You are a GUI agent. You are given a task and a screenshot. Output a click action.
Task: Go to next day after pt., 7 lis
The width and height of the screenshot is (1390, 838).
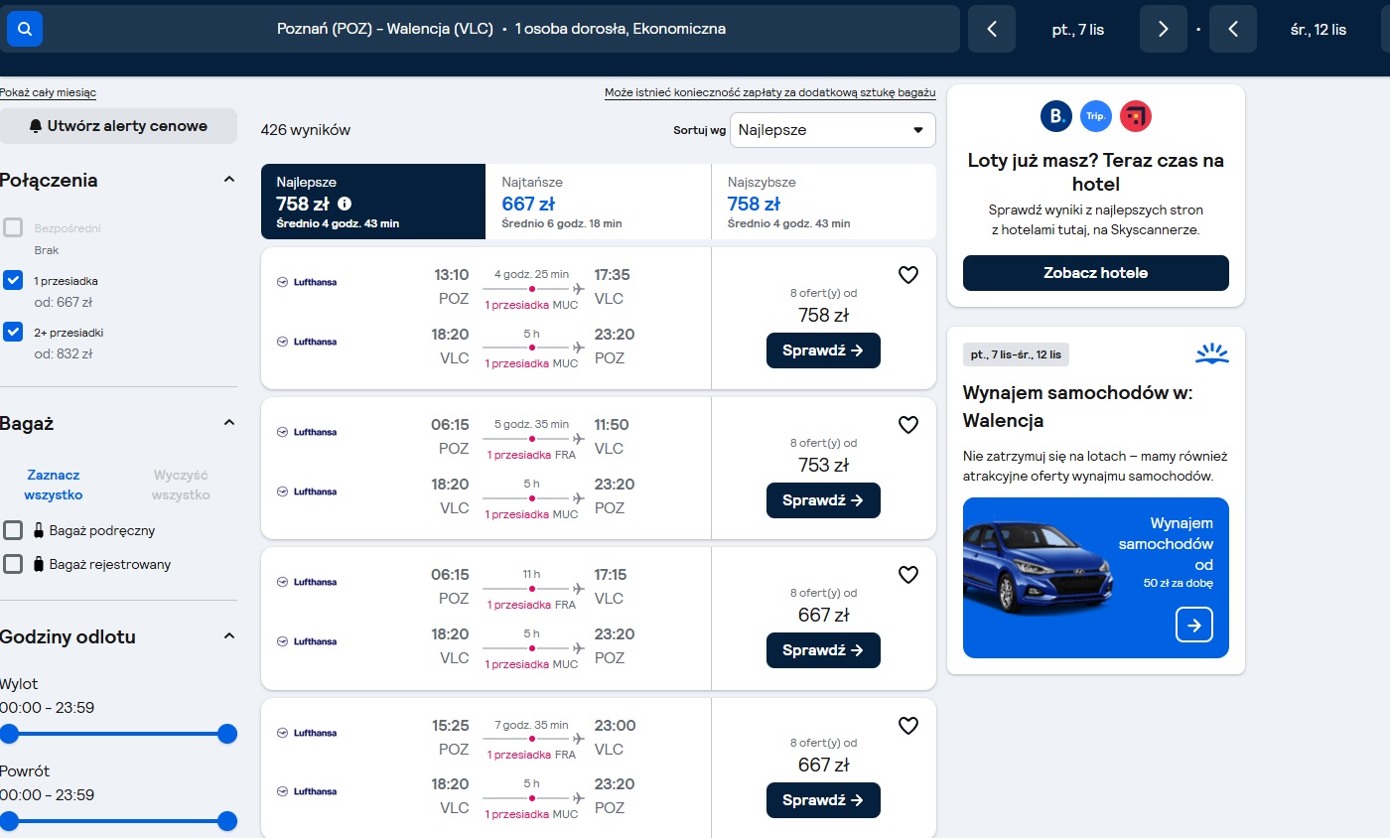pos(1164,30)
